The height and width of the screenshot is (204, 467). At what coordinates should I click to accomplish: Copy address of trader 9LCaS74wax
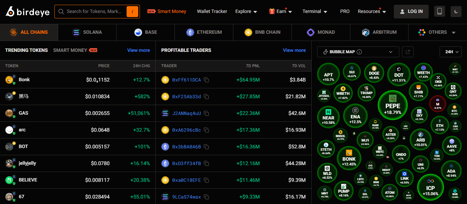(206, 197)
